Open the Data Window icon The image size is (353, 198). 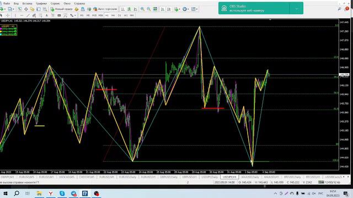click(26, 9)
